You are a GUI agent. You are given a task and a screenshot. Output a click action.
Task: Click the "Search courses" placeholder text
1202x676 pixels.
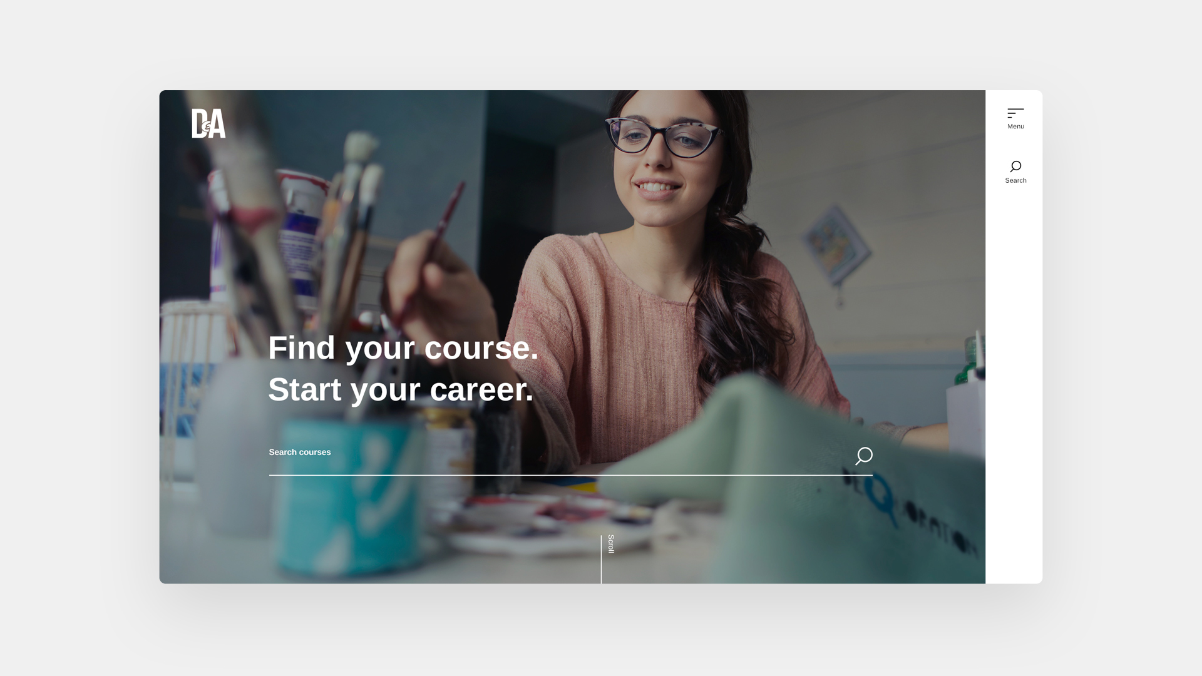click(300, 452)
